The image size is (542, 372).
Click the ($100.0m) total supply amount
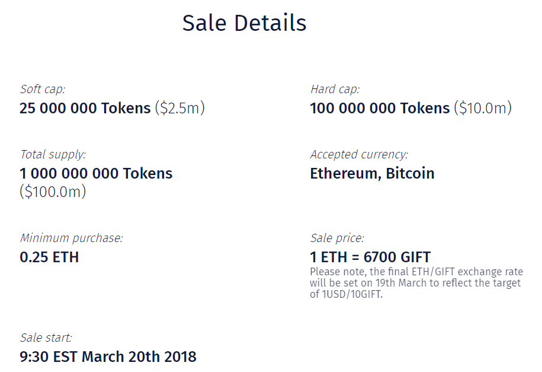[53, 192]
